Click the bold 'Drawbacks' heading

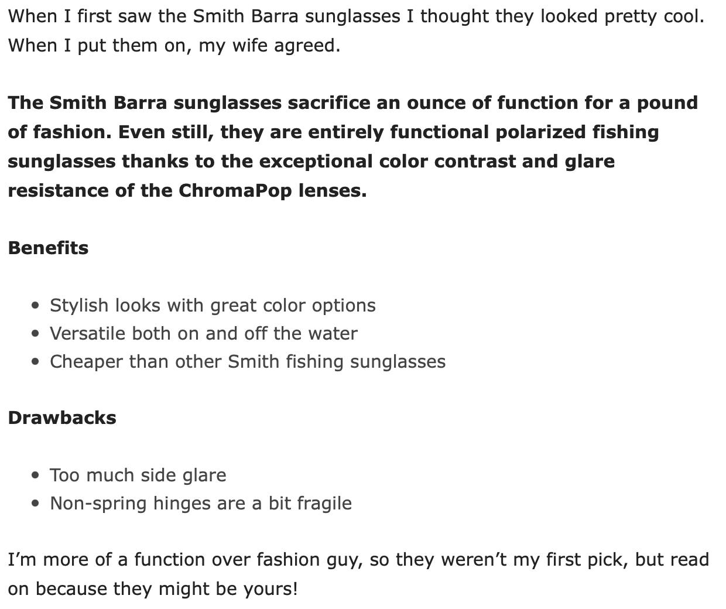pos(62,418)
